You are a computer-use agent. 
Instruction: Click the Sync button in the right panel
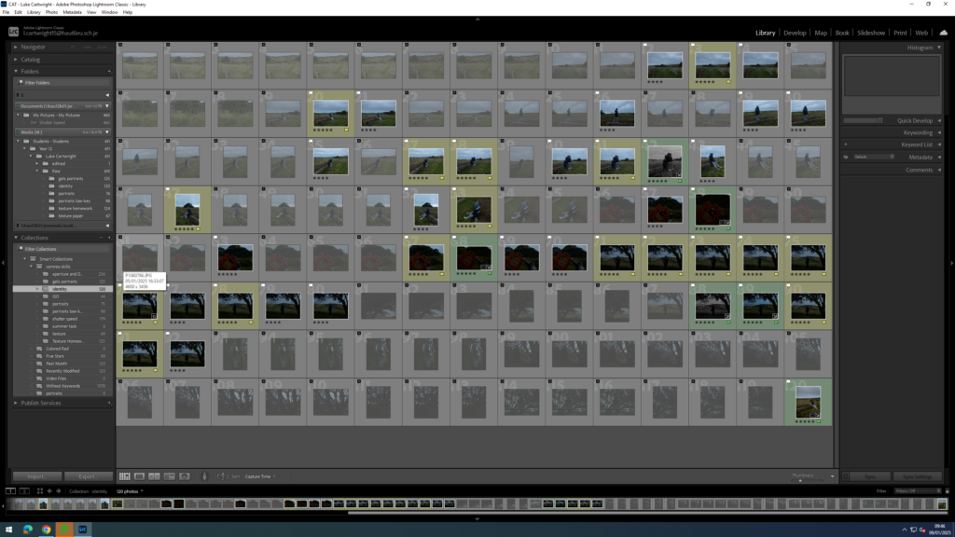pos(870,476)
